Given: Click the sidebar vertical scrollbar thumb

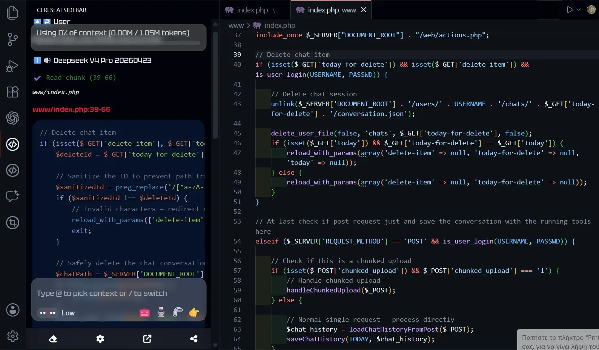Looking at the screenshot, I should click(x=215, y=85).
